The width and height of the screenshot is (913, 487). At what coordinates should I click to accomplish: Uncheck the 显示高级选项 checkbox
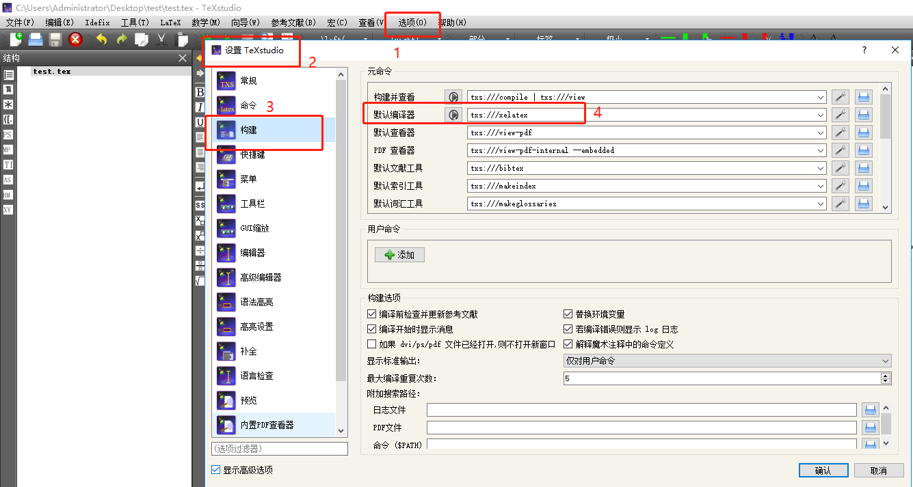216,470
